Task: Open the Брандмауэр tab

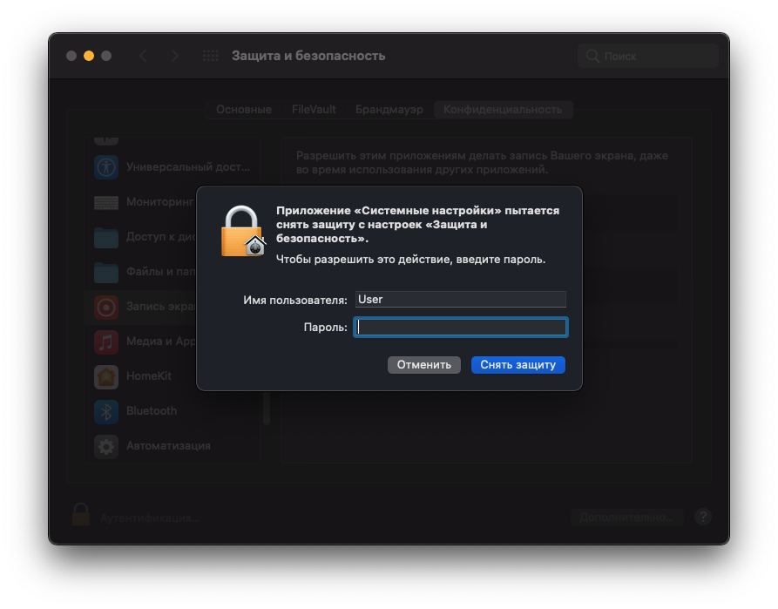Action: (389, 110)
